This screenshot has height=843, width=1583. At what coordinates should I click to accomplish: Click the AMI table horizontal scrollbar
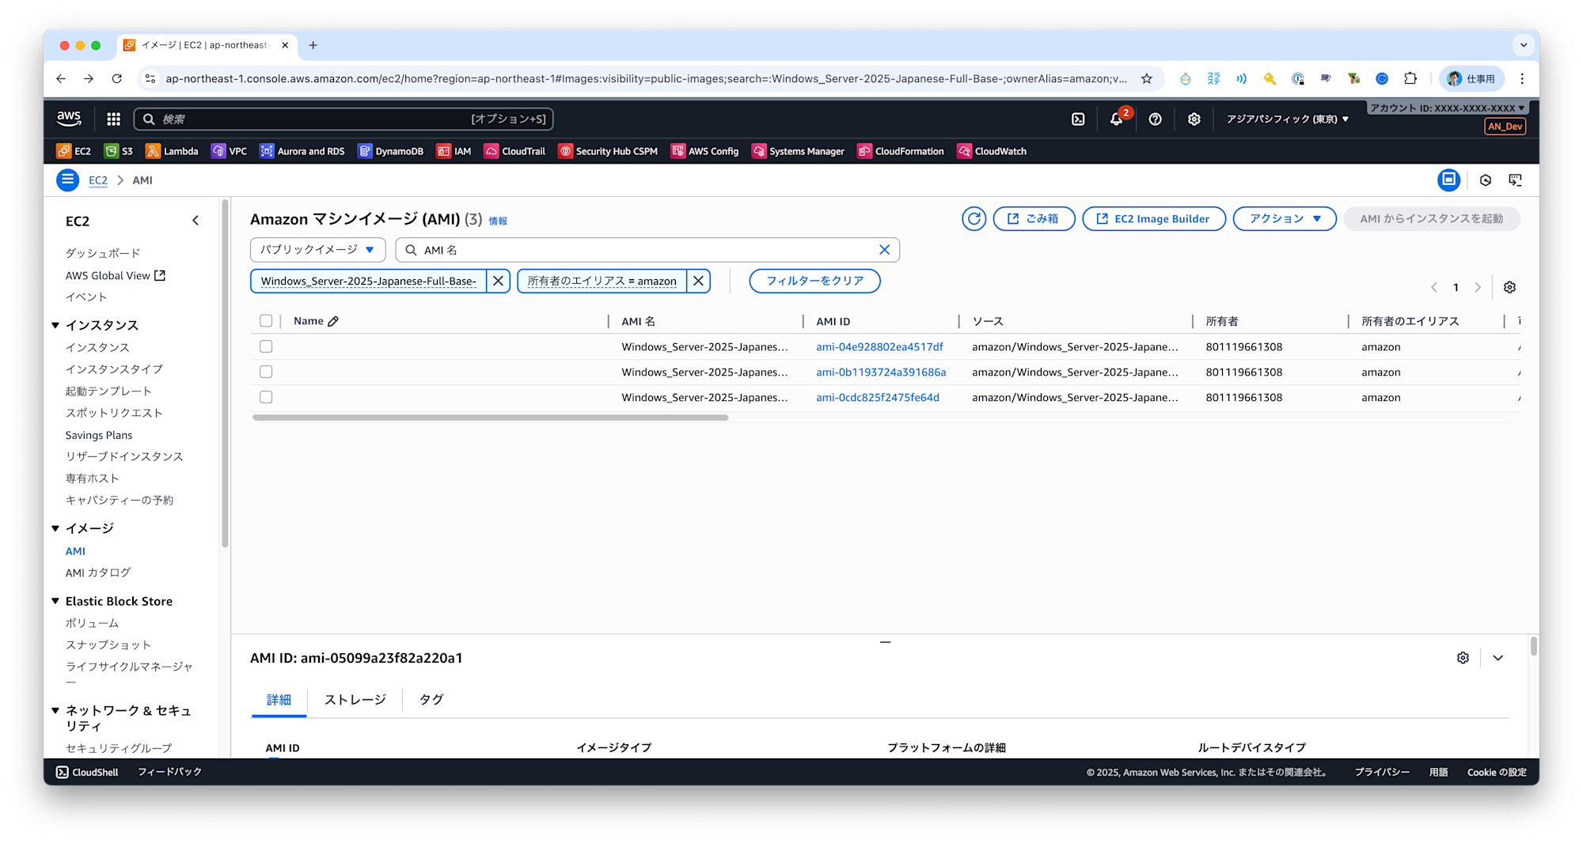tap(490, 418)
